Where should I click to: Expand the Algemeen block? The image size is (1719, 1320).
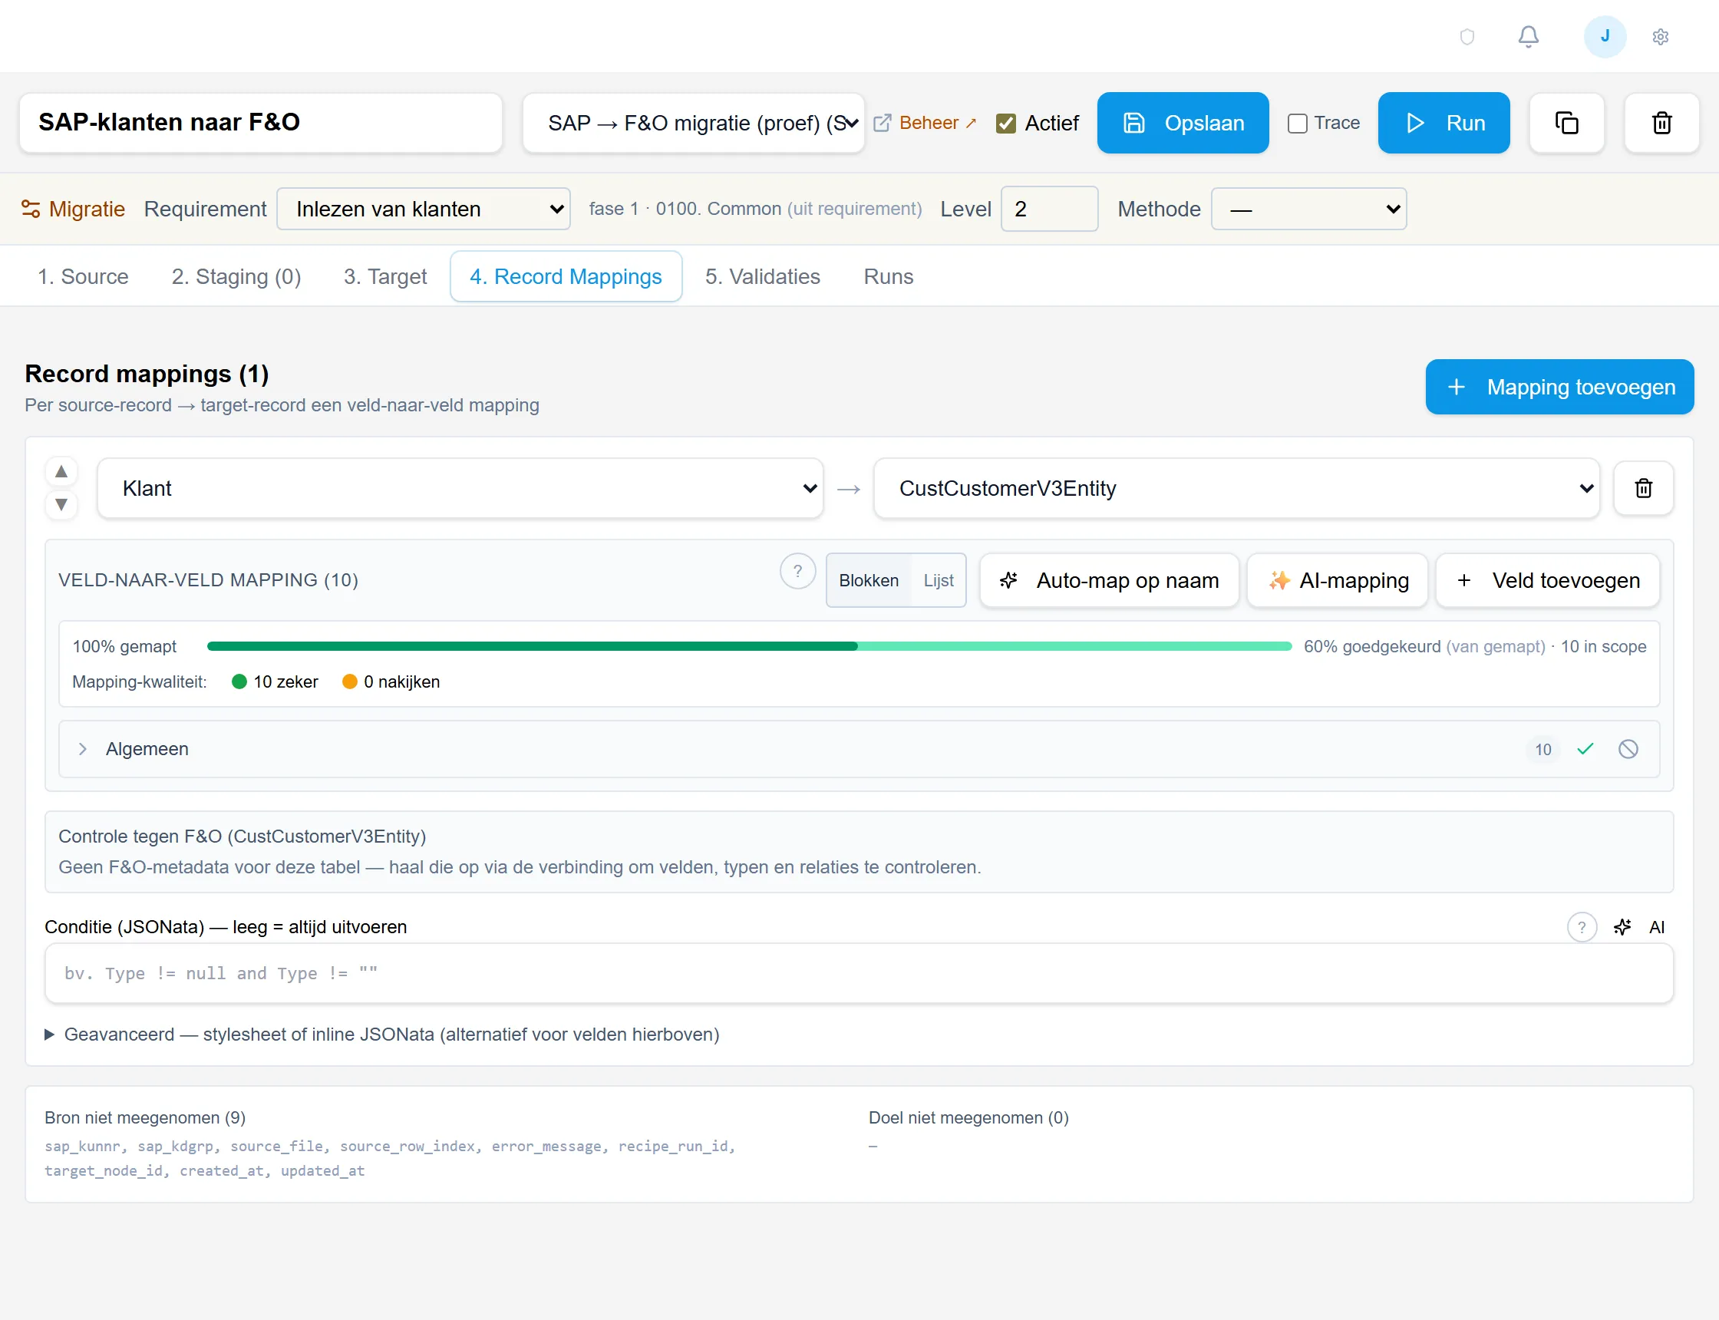tap(859, 749)
